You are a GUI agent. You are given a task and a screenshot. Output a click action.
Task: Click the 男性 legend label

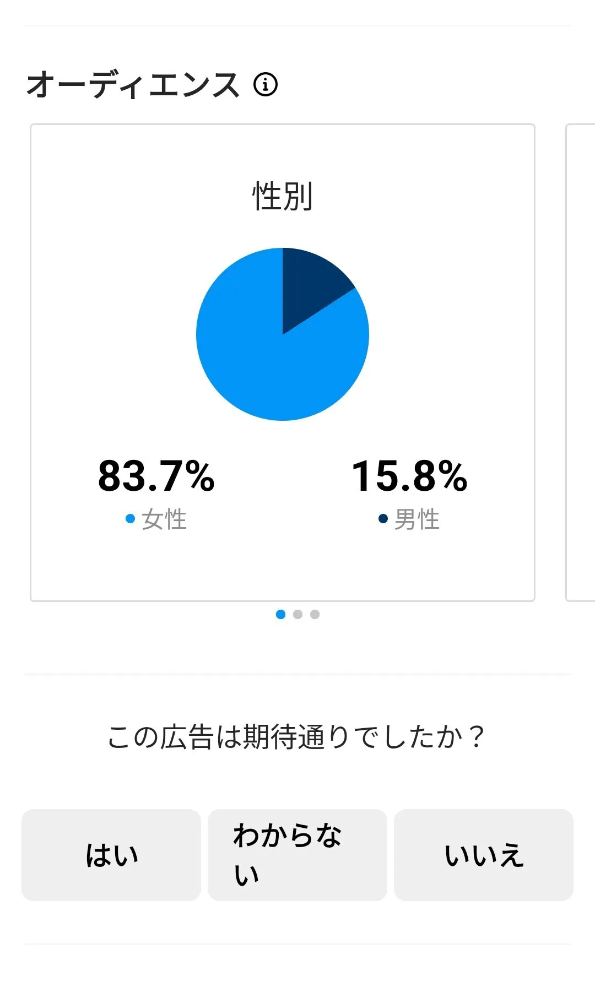[417, 519]
